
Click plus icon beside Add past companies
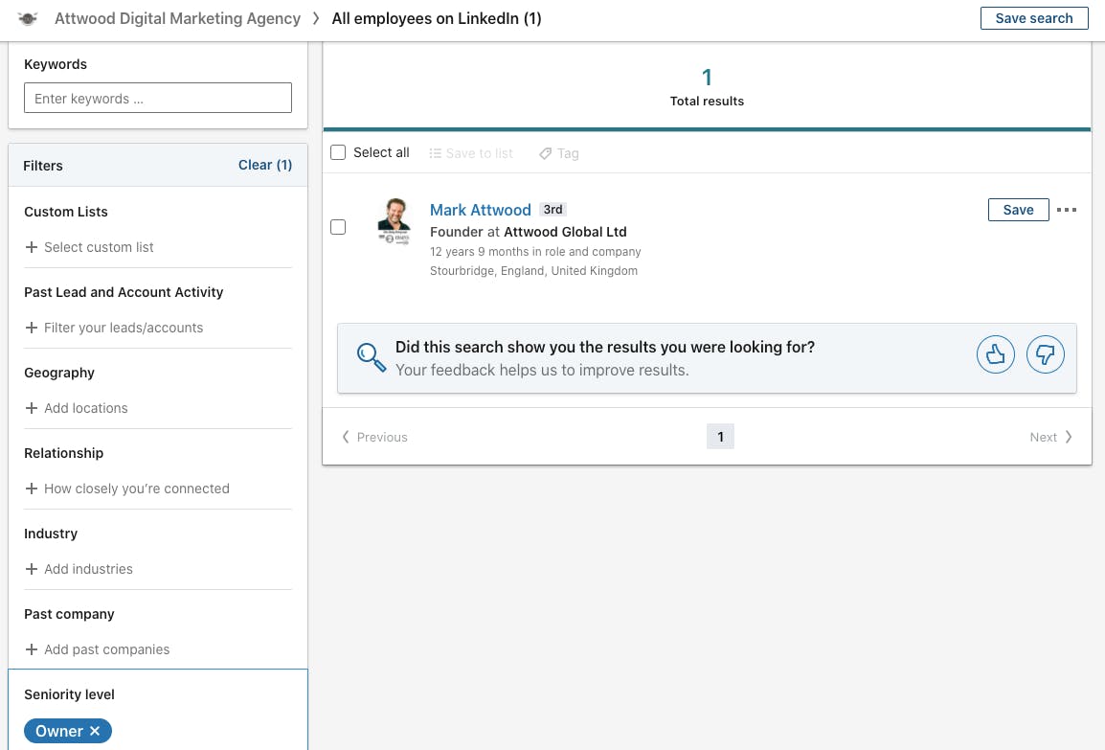[31, 649]
